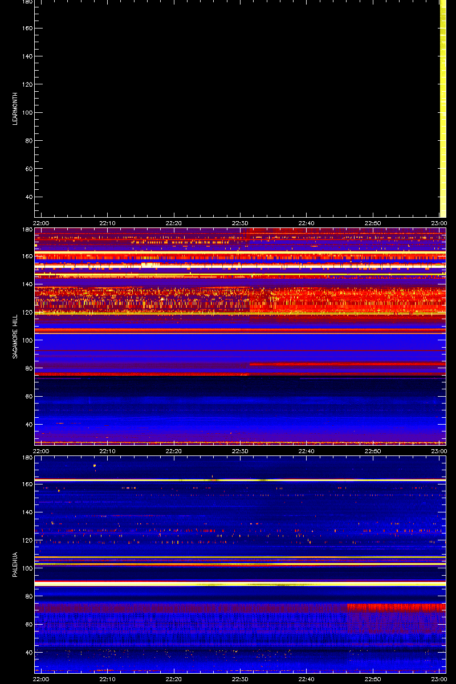
Task: Click the 23:00 time label under Learmonth panel
Action: pyautogui.click(x=439, y=223)
